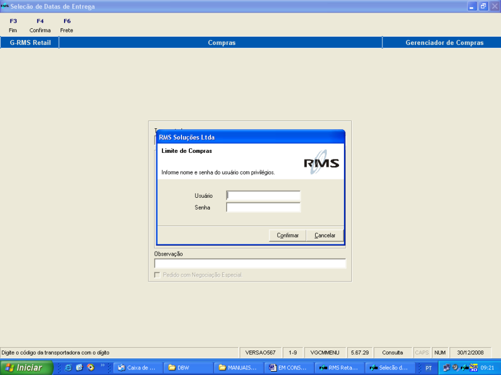The image size is (501, 375).
Task: Switch to EM CONS... Word document taskbar button
Action: (289, 368)
